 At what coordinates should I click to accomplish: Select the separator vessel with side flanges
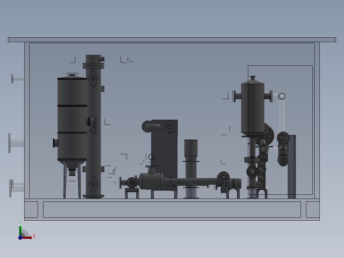253,109
